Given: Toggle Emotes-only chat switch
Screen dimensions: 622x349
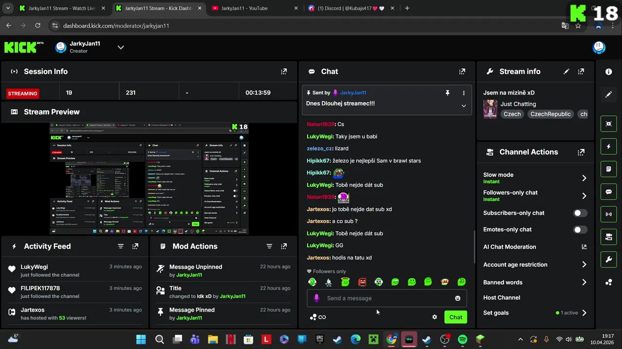Looking at the screenshot, I should [x=580, y=230].
